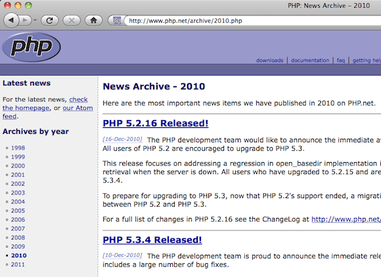Image resolution: width=381 pixels, height=277 pixels.
Task: Click the 'Archives by year' heading
Action: point(35,131)
